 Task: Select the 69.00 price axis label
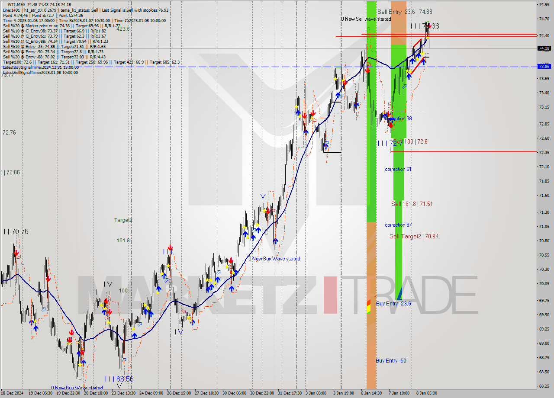(544, 343)
